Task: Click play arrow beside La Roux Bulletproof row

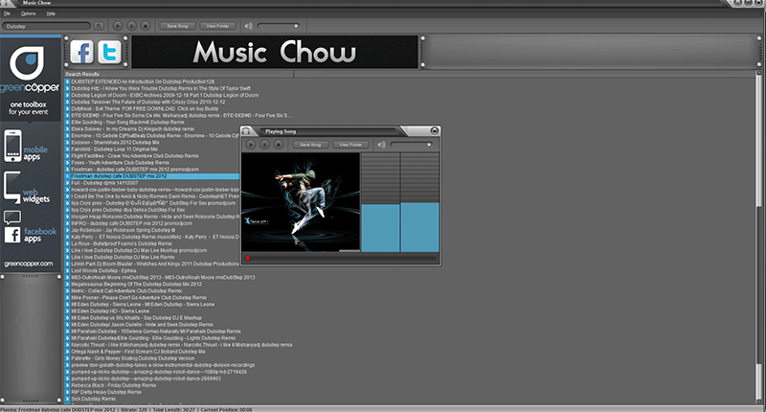Action: [x=67, y=243]
